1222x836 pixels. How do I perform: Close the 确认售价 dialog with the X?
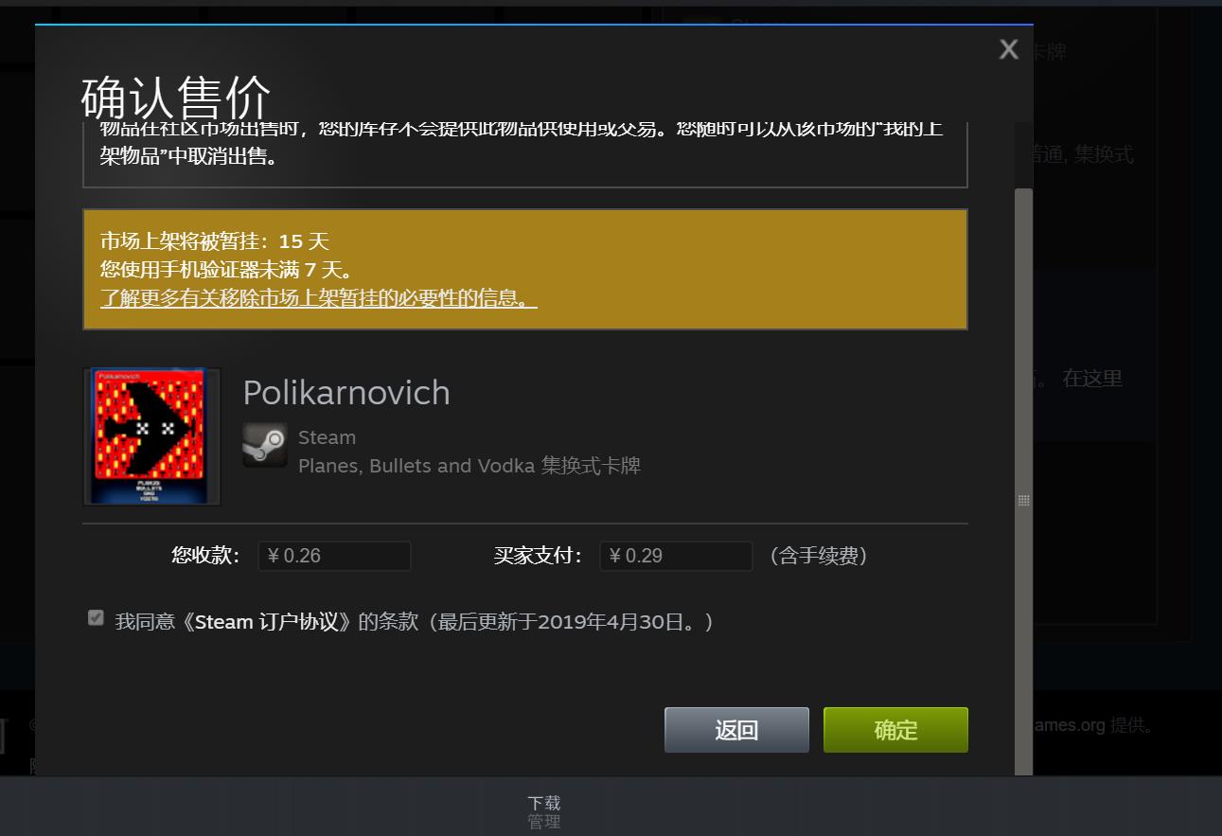point(1007,49)
